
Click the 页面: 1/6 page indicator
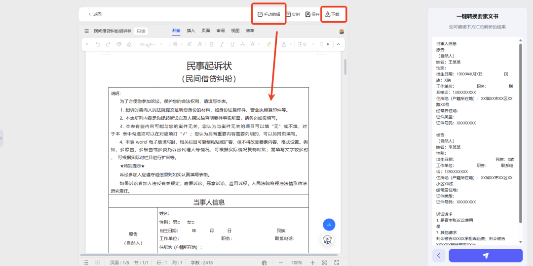pyautogui.click(x=119, y=263)
